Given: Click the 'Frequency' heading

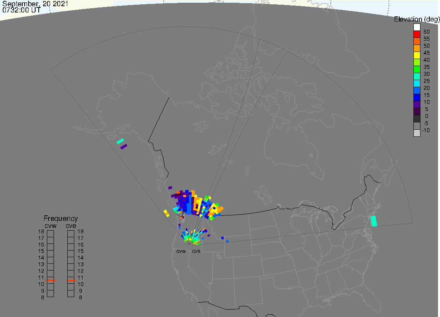Looking at the screenshot, I should 61,218.
